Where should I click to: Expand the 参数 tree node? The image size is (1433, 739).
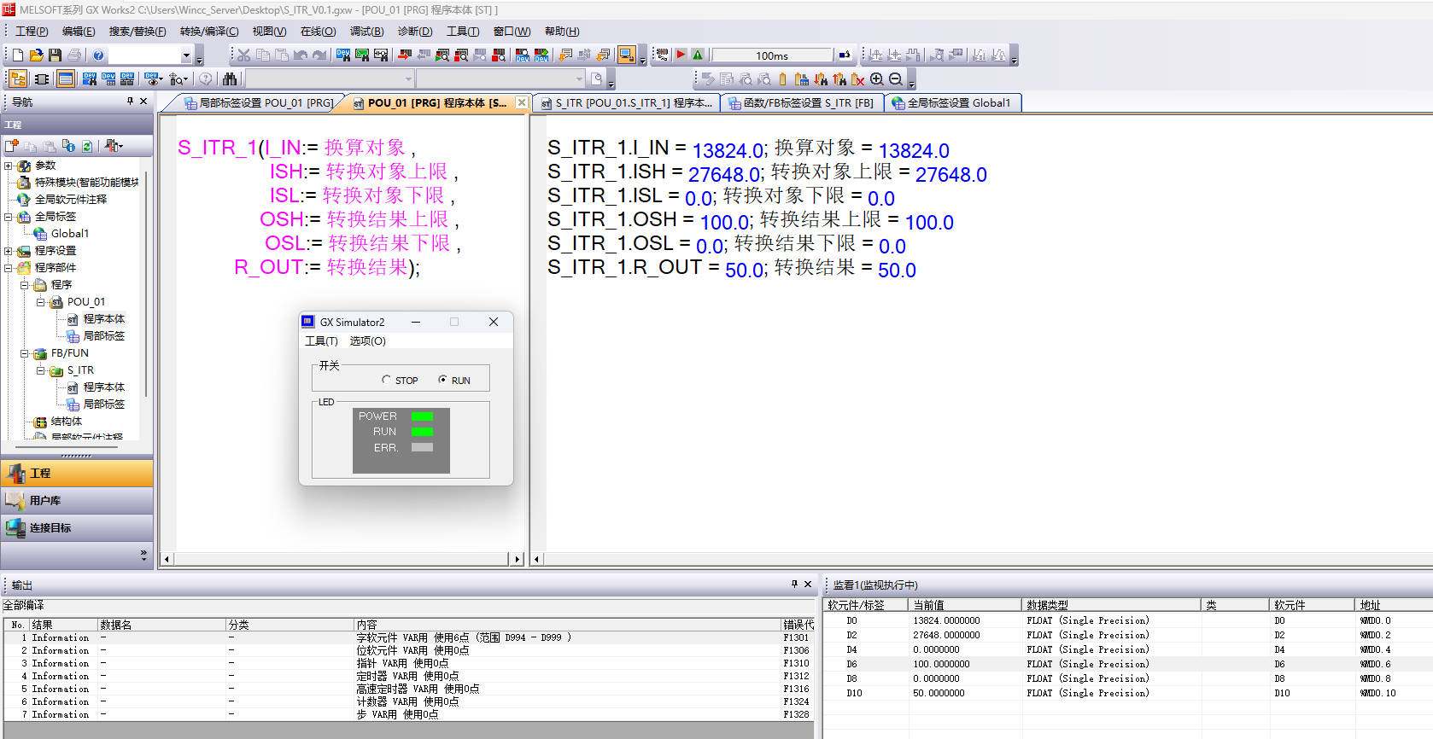[9, 166]
